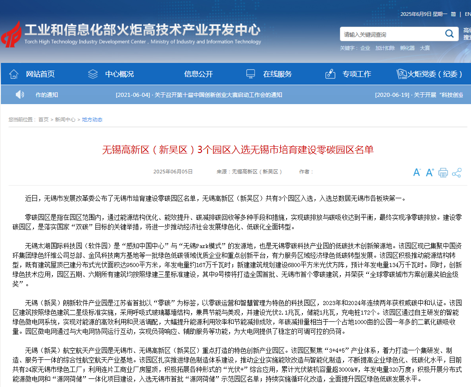Open the 信息公开 menu

198,74
